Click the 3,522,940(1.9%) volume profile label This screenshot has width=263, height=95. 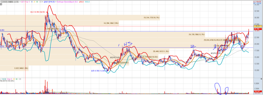[21, 68]
